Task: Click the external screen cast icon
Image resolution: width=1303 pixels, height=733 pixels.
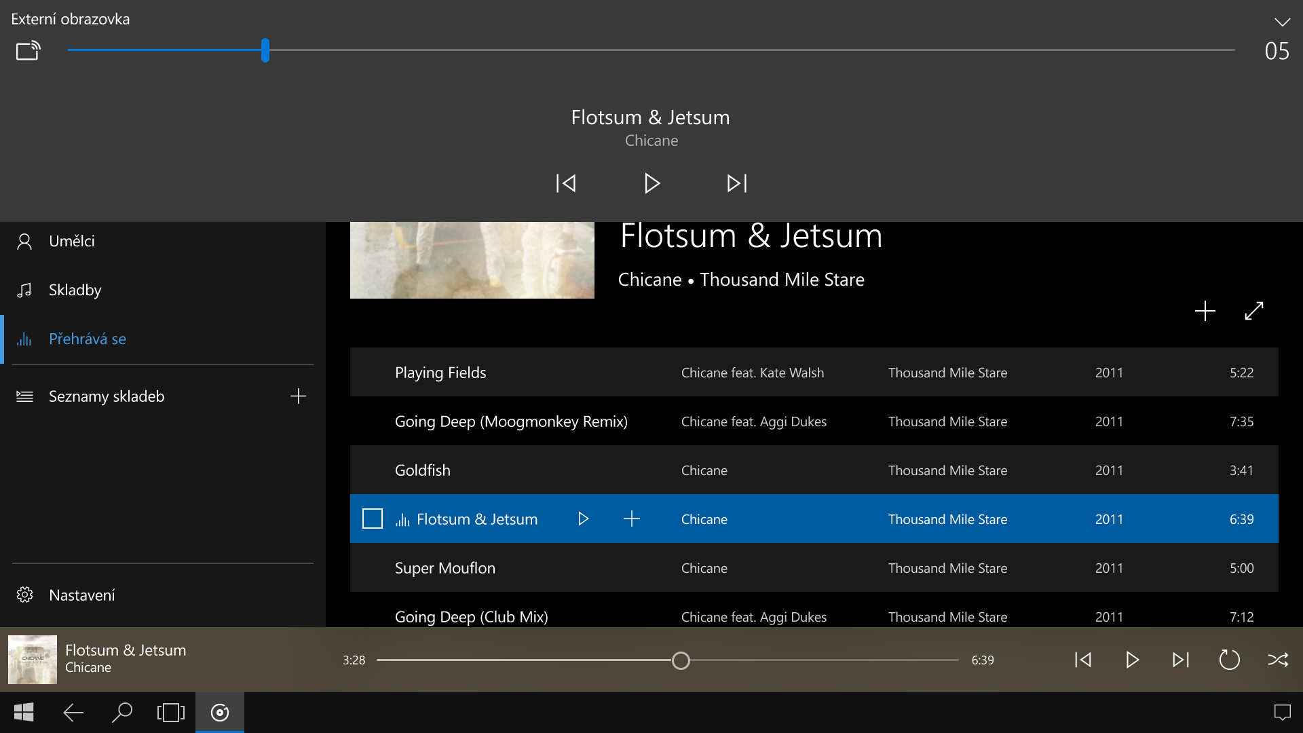Action: click(x=28, y=51)
